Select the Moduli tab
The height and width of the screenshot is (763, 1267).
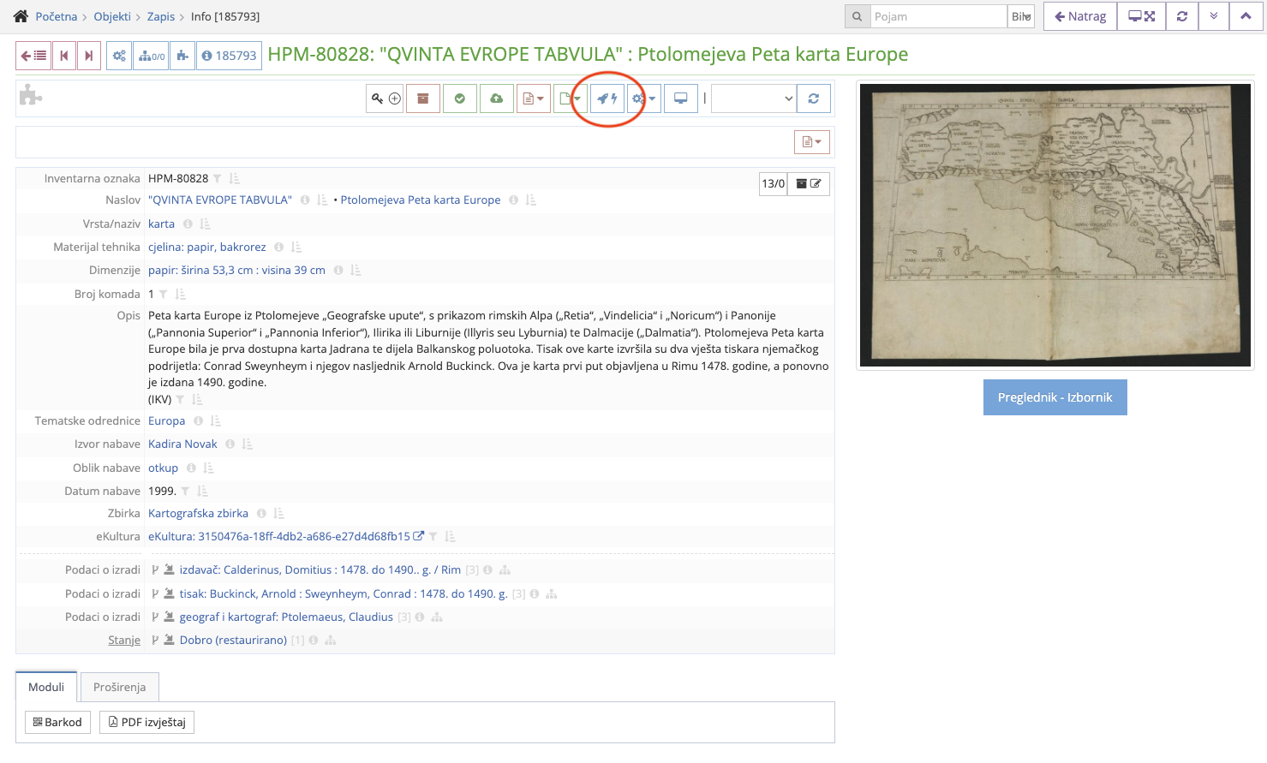pyautogui.click(x=46, y=687)
